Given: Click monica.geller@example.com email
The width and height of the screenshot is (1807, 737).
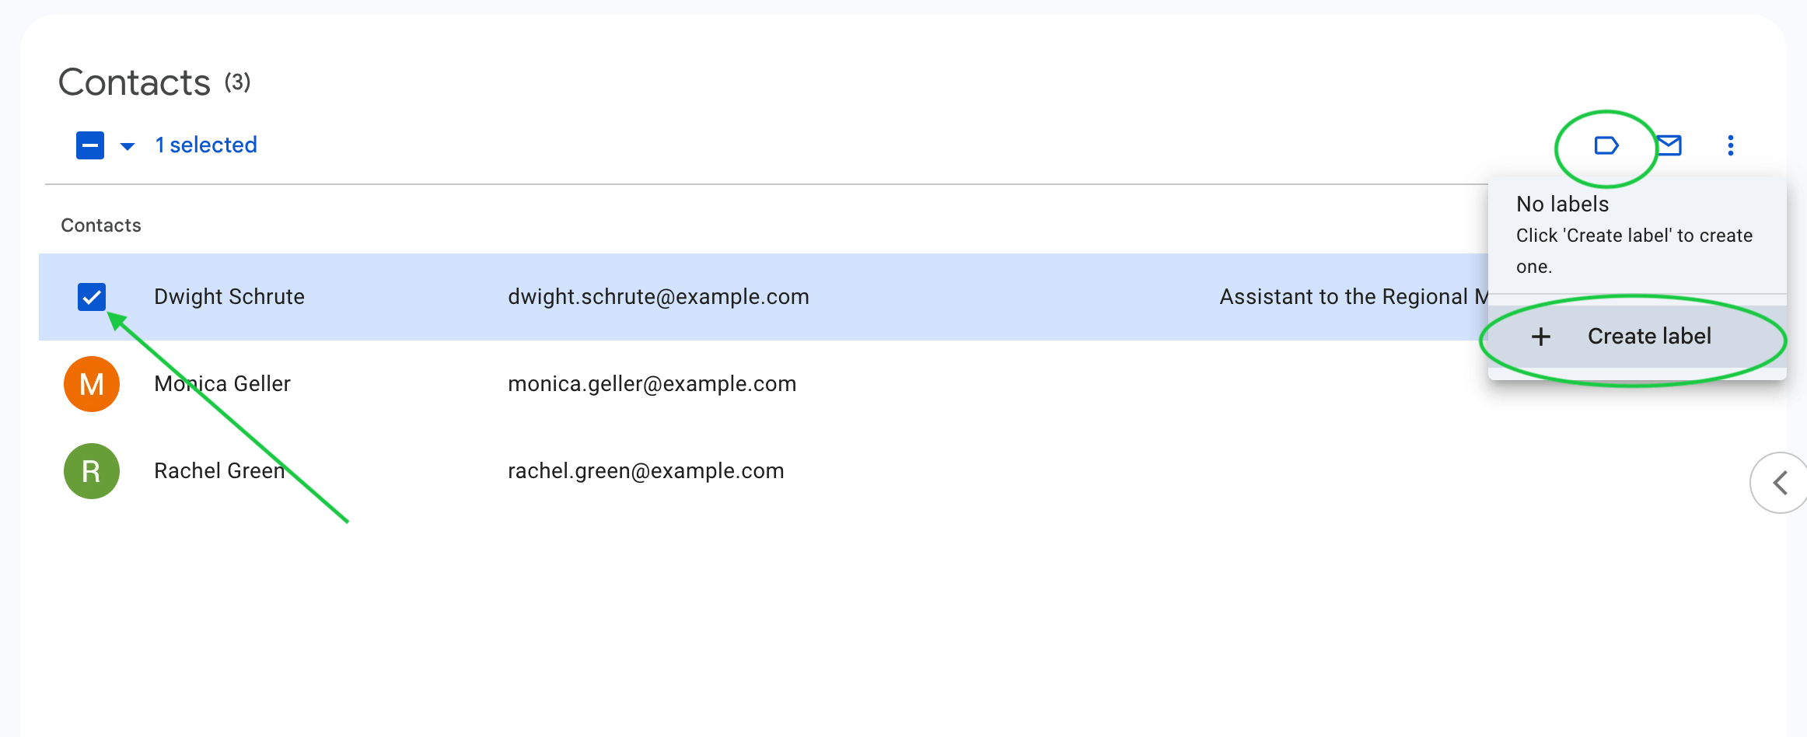Looking at the screenshot, I should tap(652, 384).
